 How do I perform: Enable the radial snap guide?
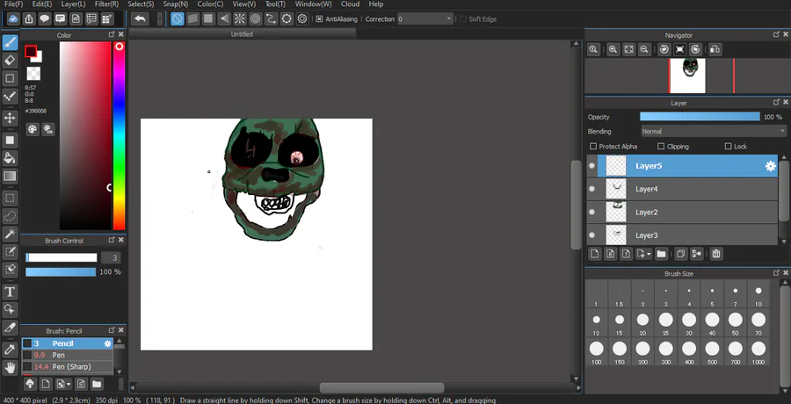pyautogui.click(x=239, y=18)
